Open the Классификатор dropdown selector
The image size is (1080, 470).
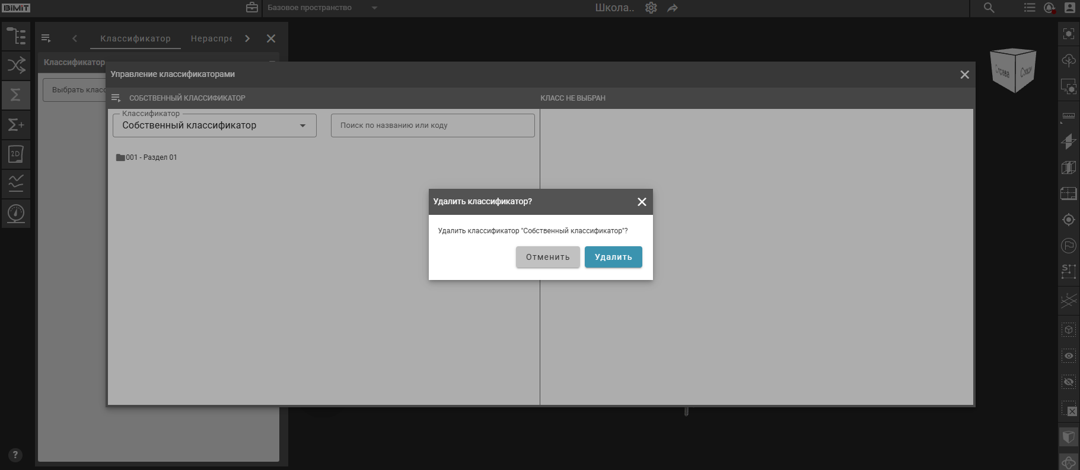(214, 125)
